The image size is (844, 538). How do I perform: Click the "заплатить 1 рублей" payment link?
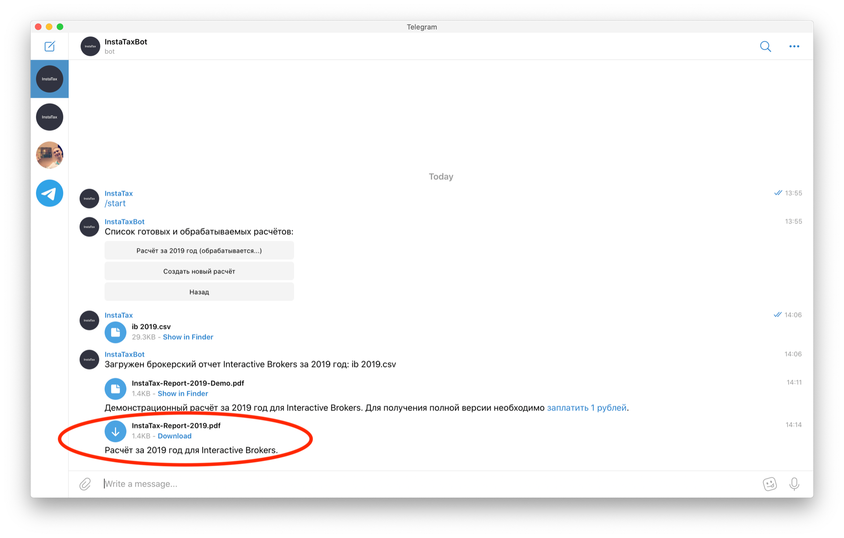pyautogui.click(x=586, y=408)
